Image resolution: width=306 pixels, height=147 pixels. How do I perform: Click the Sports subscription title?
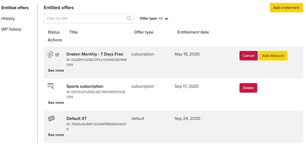point(85,86)
